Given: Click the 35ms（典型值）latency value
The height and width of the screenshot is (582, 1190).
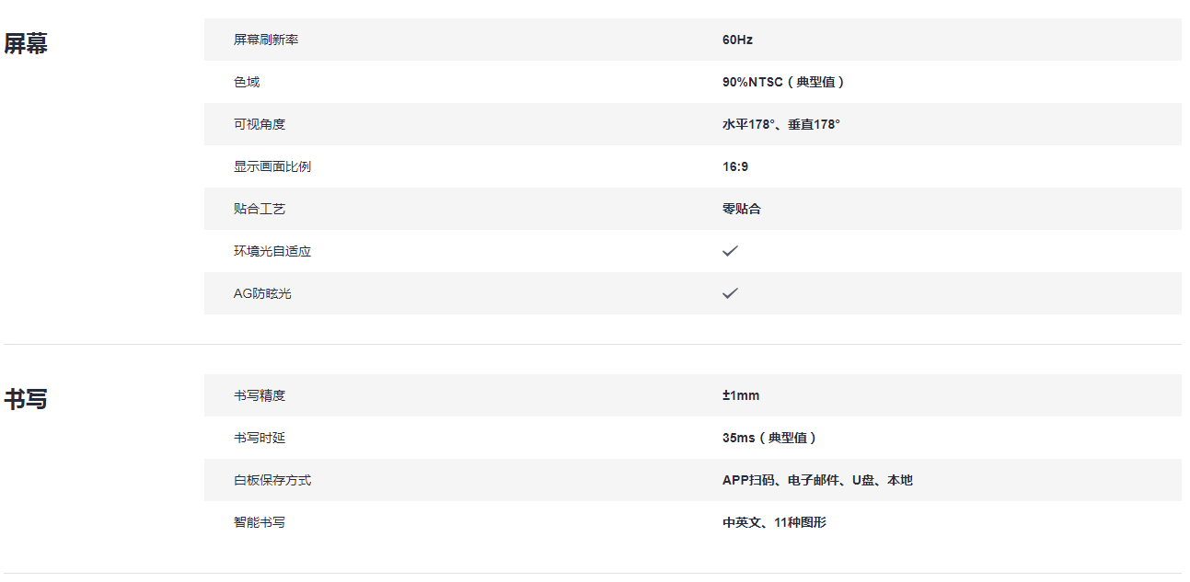Looking at the screenshot, I should click(x=769, y=438).
